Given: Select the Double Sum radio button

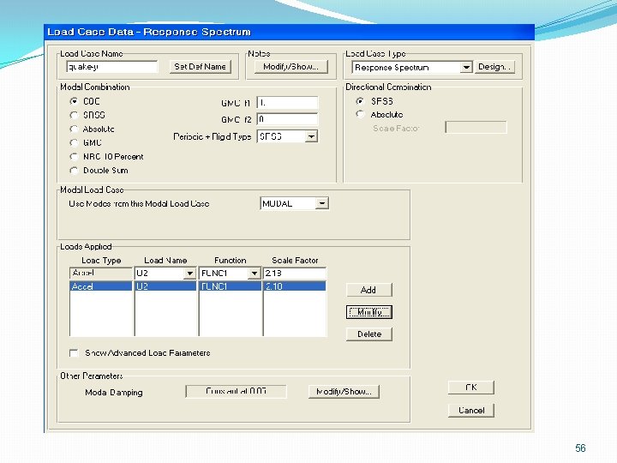Looking at the screenshot, I should coord(74,170).
